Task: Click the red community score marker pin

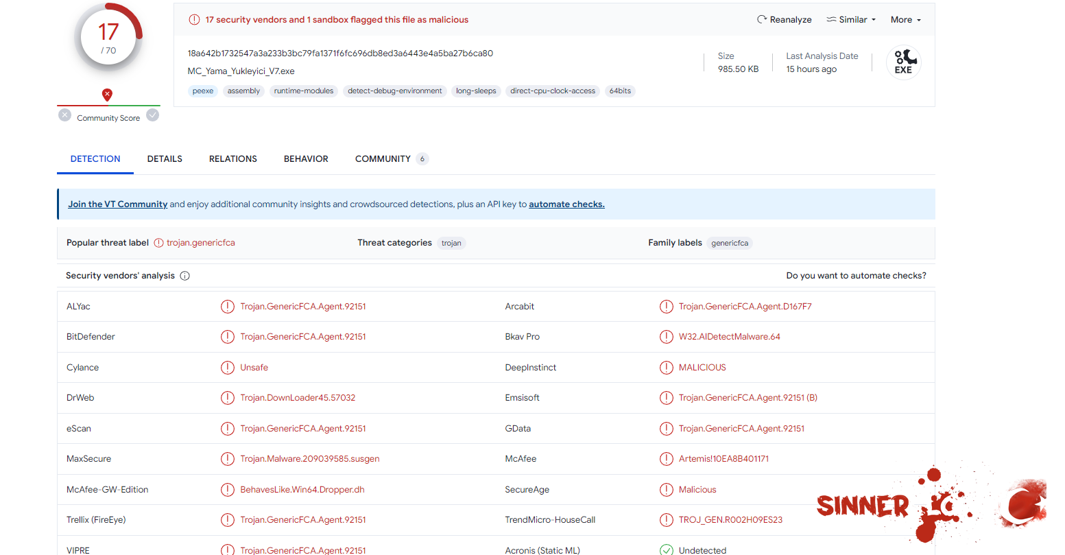Action: click(x=107, y=95)
